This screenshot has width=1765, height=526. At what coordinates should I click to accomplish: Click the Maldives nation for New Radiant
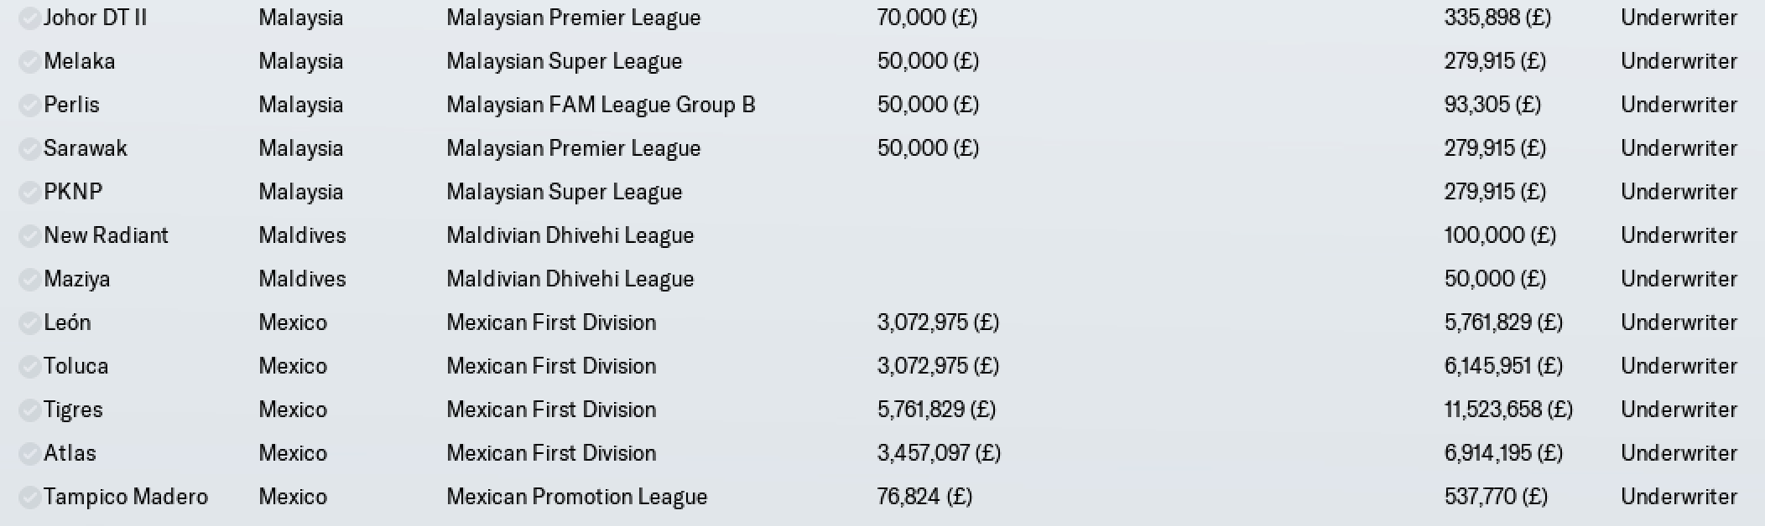click(x=302, y=235)
